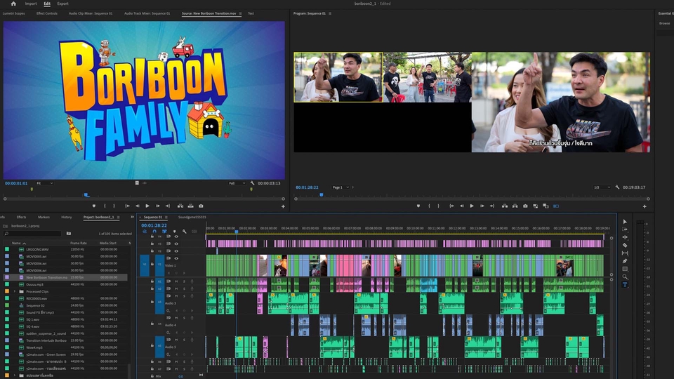Screen dimensions: 674x379
Task: Select the Razor tool in the tools panel
Action: point(625,245)
